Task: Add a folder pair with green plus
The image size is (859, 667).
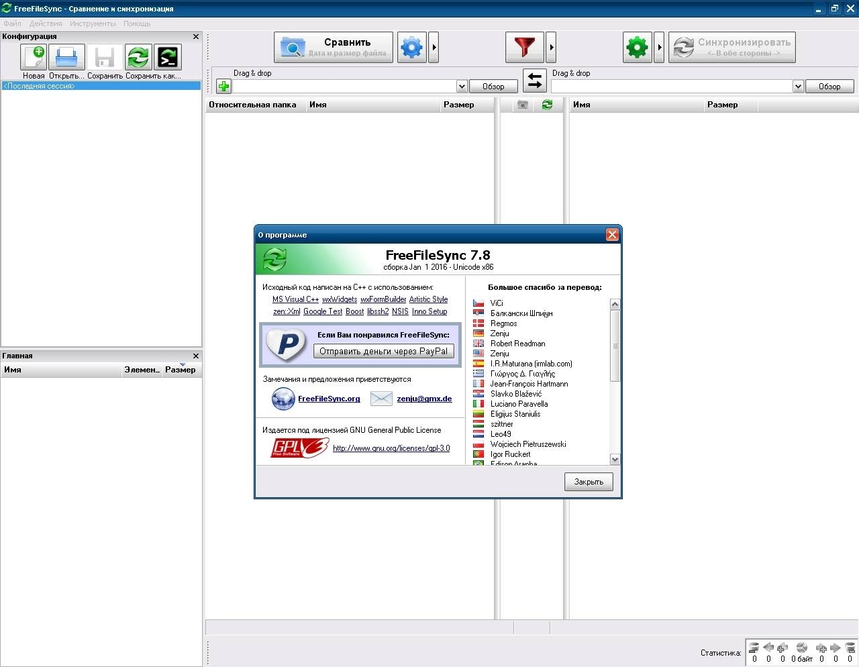Action: (x=223, y=86)
